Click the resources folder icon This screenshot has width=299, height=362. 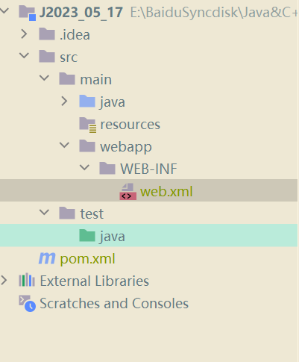tap(88, 125)
